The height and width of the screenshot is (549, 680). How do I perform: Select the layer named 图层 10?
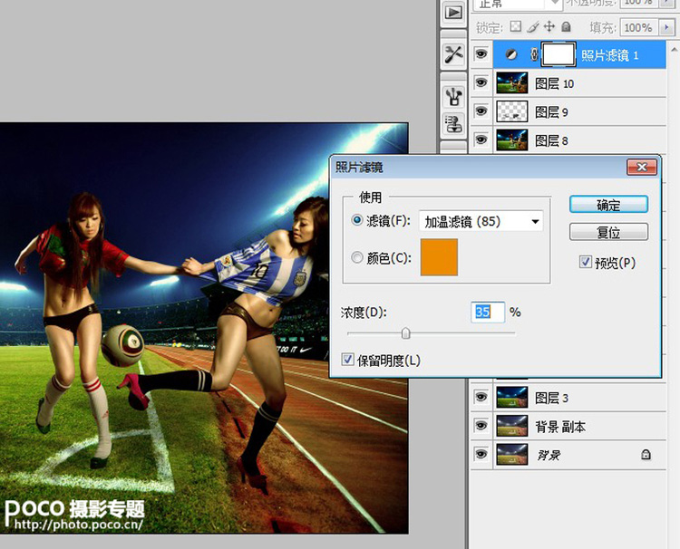(x=554, y=83)
